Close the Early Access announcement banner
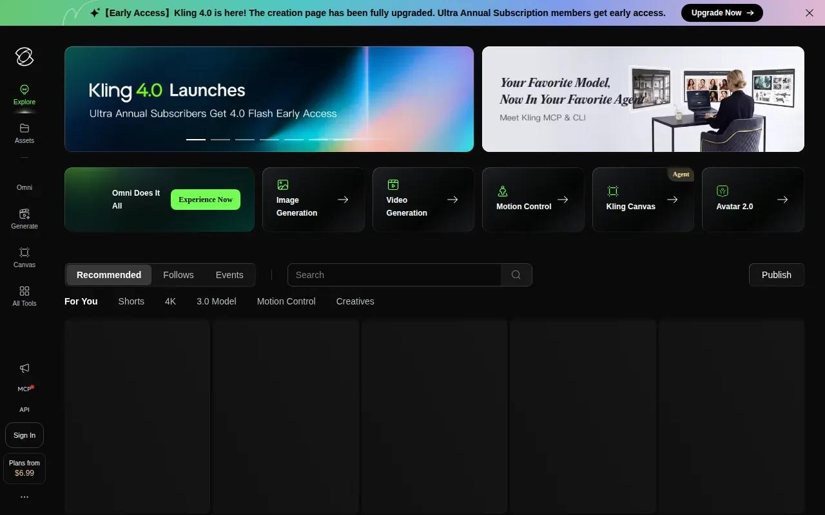825x515 pixels. 810,13
